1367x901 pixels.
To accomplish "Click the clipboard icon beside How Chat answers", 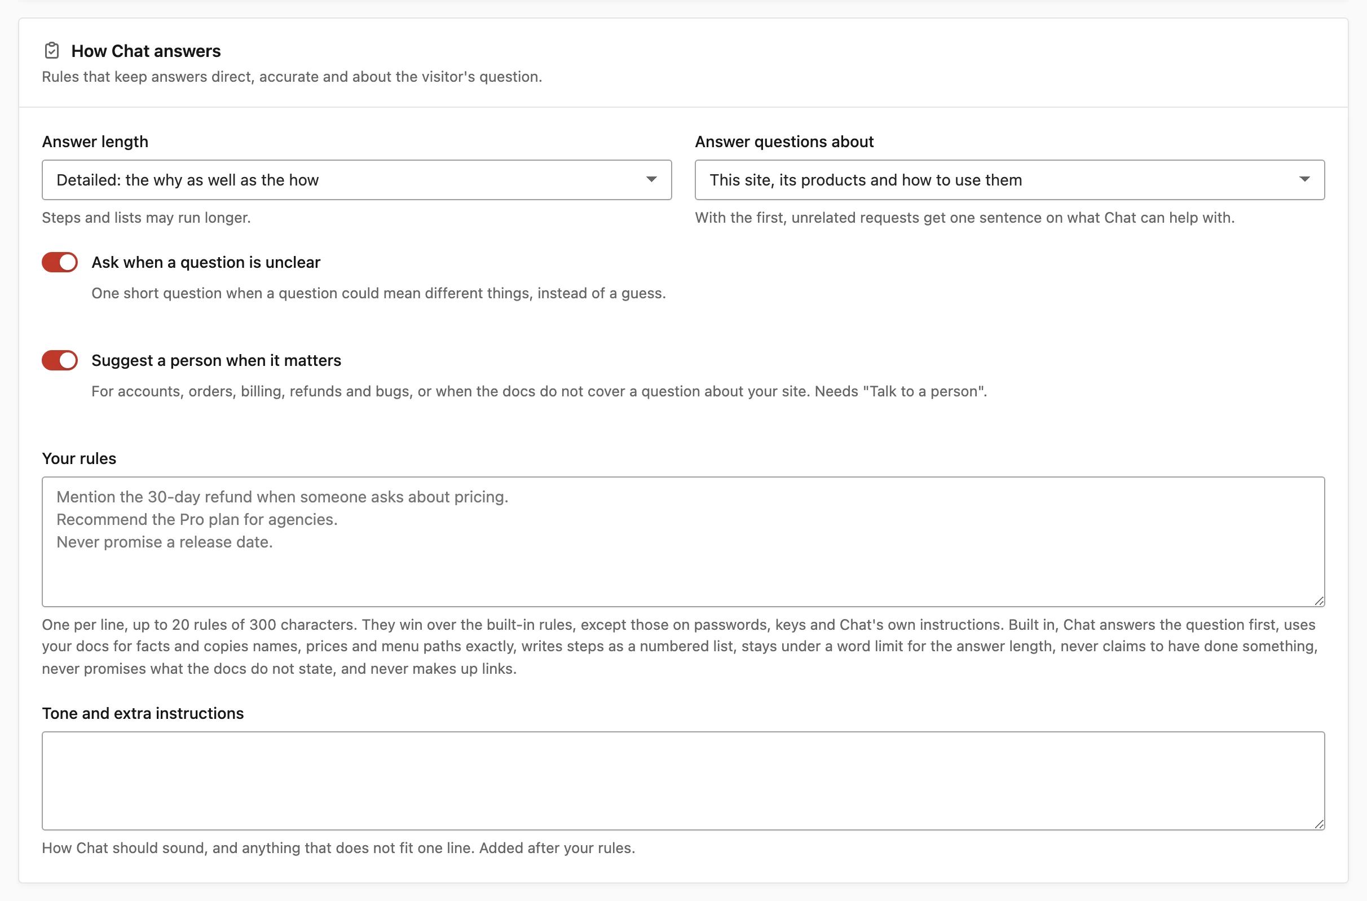I will tap(52, 51).
